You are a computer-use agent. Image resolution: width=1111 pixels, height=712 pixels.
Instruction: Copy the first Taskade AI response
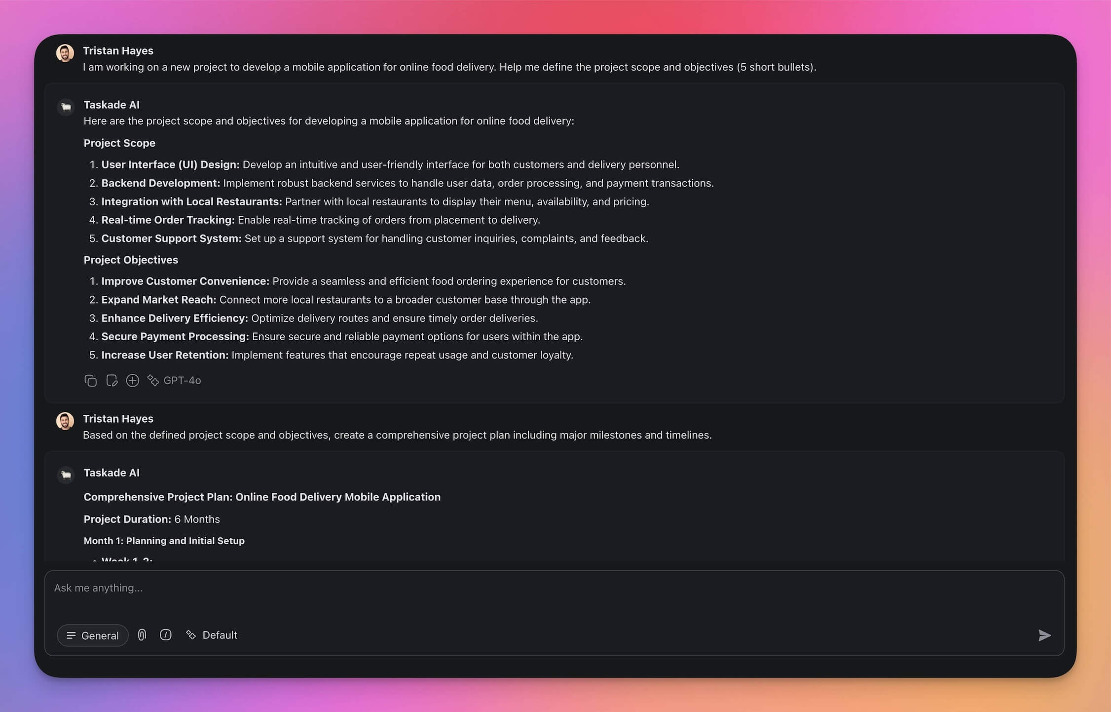pos(90,381)
